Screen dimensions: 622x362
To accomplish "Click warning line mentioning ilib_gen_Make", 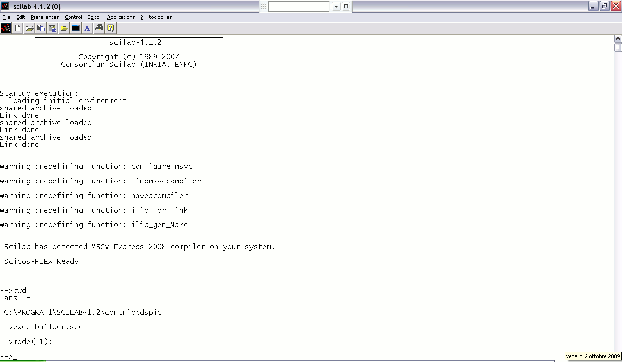I will [x=94, y=225].
